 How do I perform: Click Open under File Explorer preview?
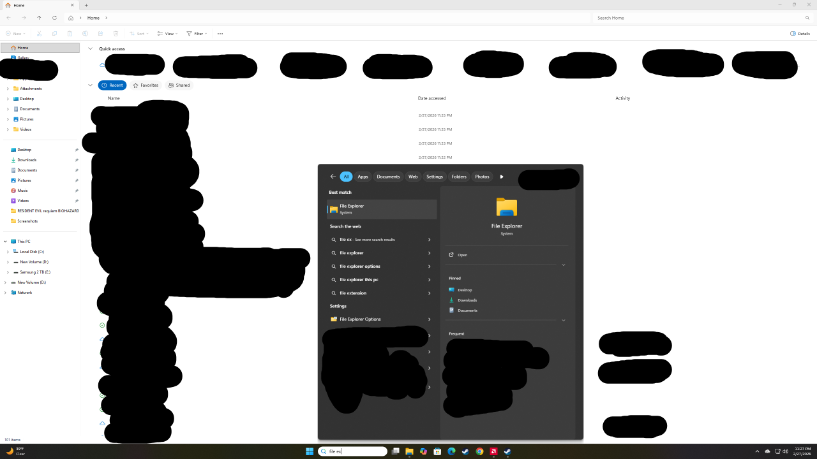tap(462, 255)
